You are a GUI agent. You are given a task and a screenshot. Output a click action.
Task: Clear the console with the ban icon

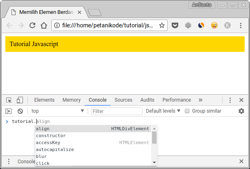click(x=20, y=111)
